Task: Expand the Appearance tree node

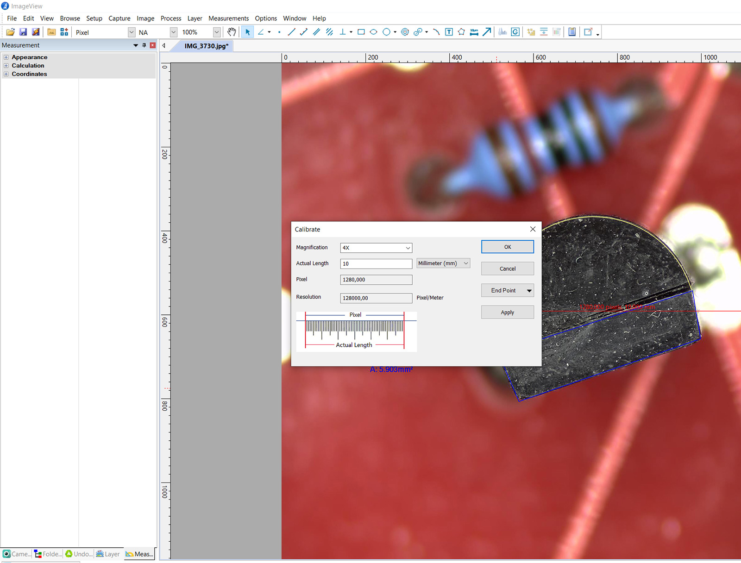Action: coord(6,57)
